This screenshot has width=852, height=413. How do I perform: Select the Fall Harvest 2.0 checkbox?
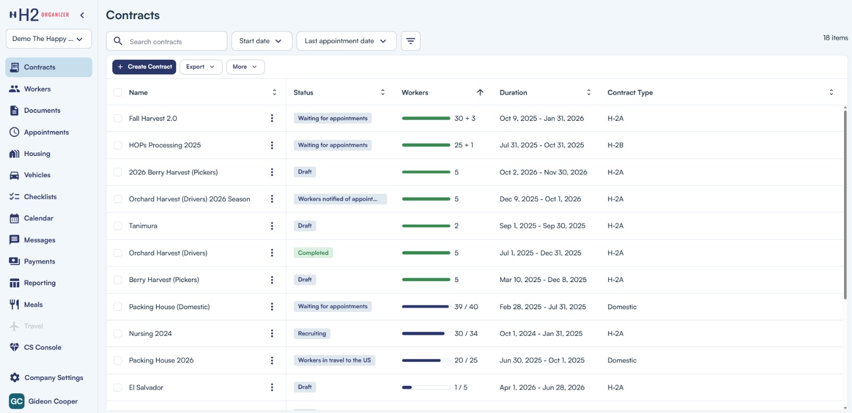pos(118,118)
